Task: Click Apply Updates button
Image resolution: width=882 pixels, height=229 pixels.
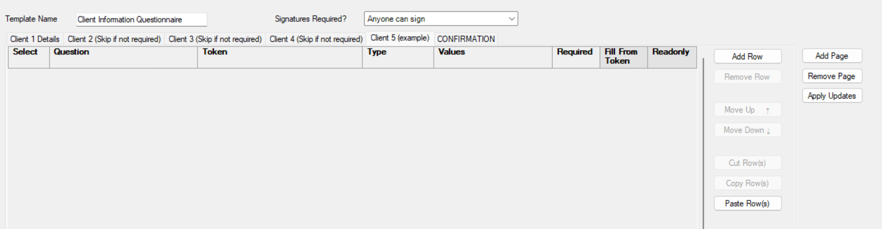Action: (x=832, y=96)
